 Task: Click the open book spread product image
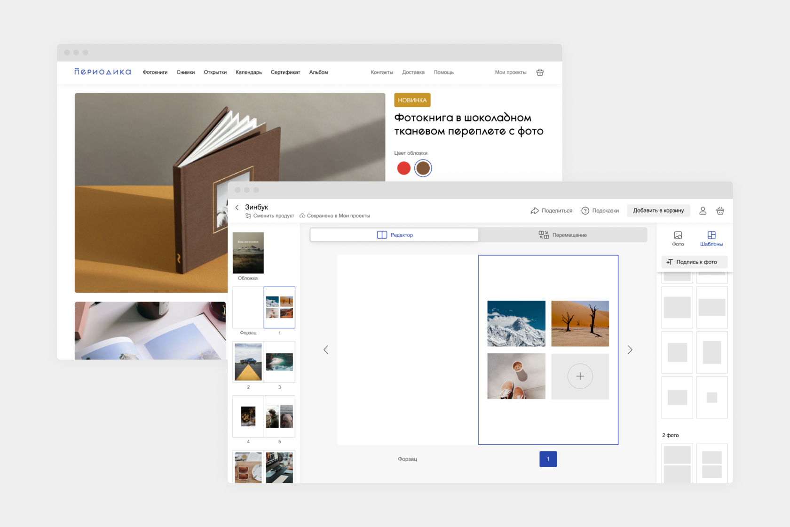click(151, 331)
